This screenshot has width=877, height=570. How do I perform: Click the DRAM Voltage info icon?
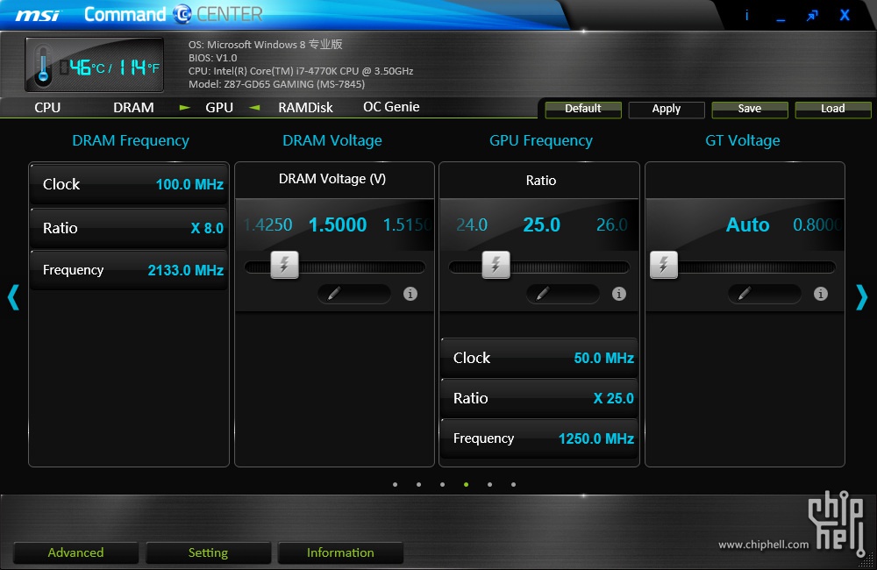(410, 294)
